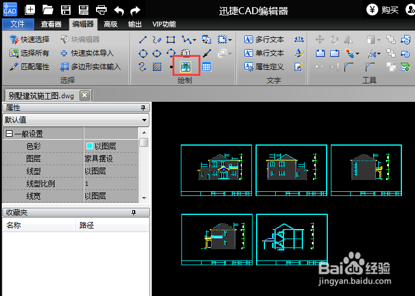
Task: Click the text style icon beside 单行文本
Action: pos(299,53)
